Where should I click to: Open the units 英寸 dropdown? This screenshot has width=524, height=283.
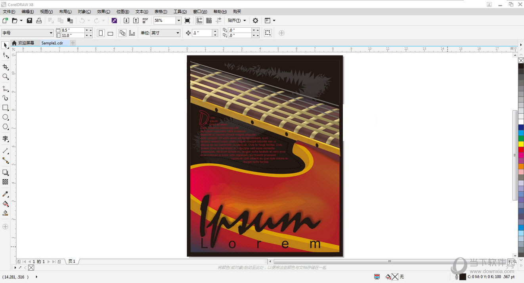[x=178, y=33]
